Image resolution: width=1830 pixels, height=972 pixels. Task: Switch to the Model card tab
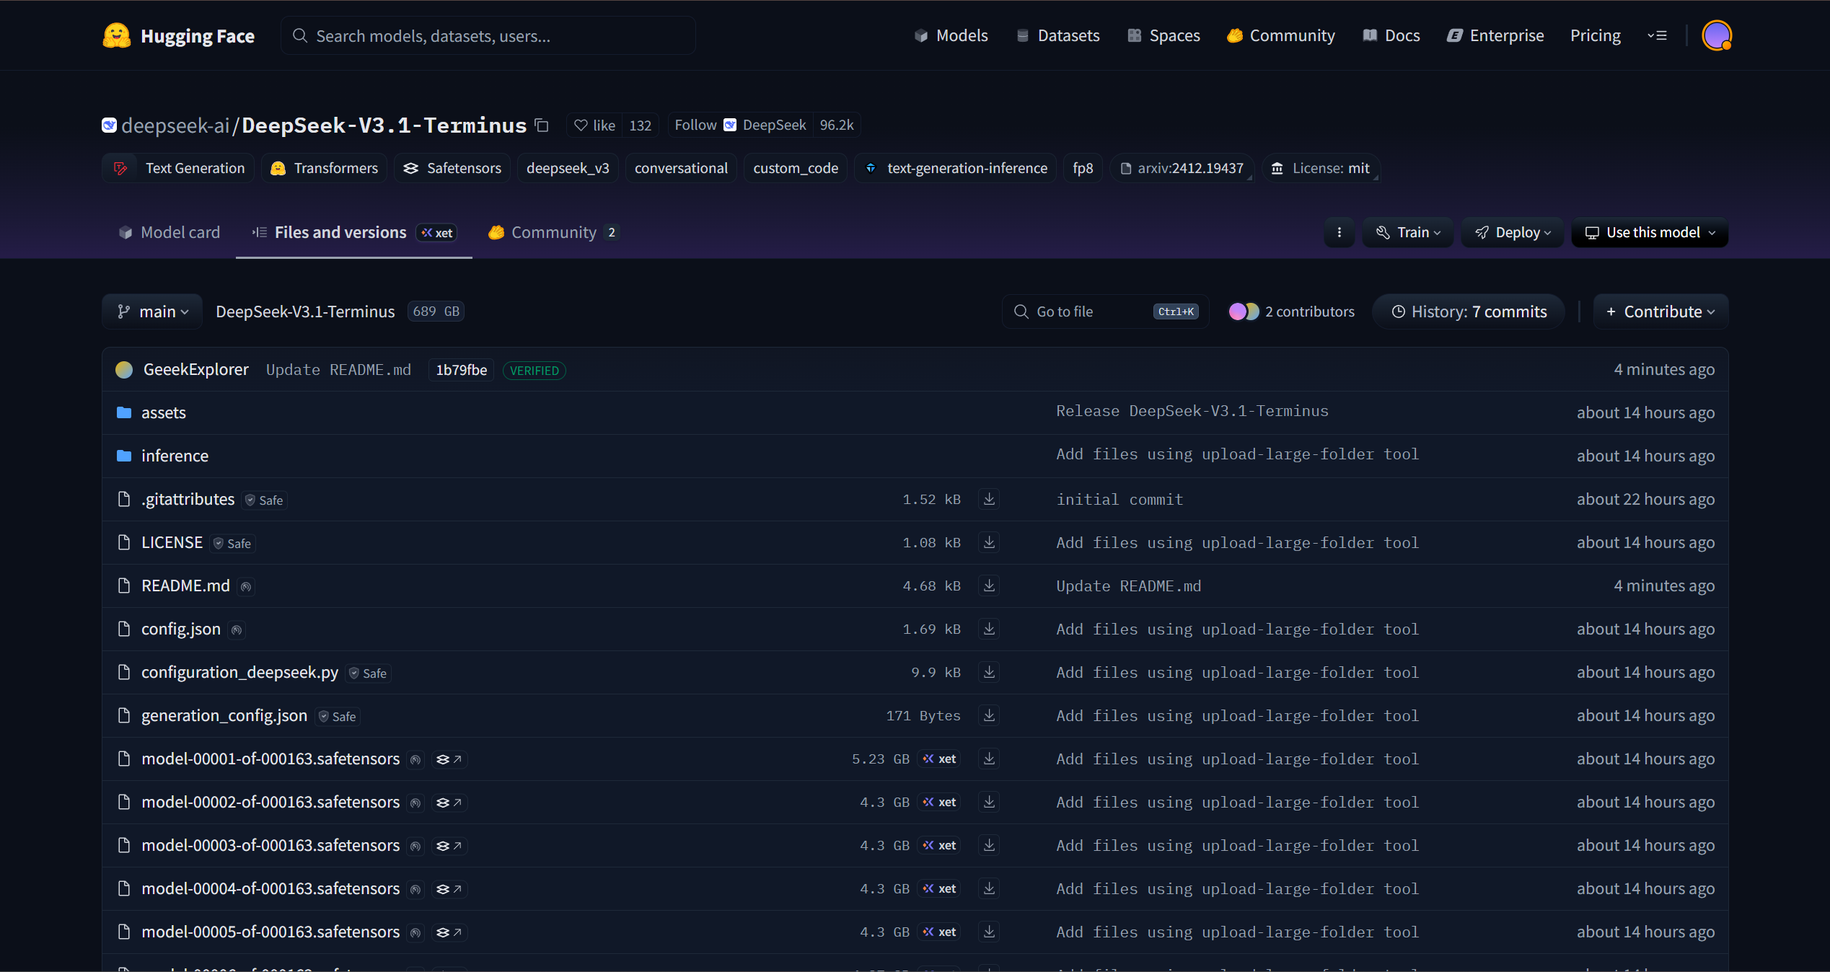(170, 232)
